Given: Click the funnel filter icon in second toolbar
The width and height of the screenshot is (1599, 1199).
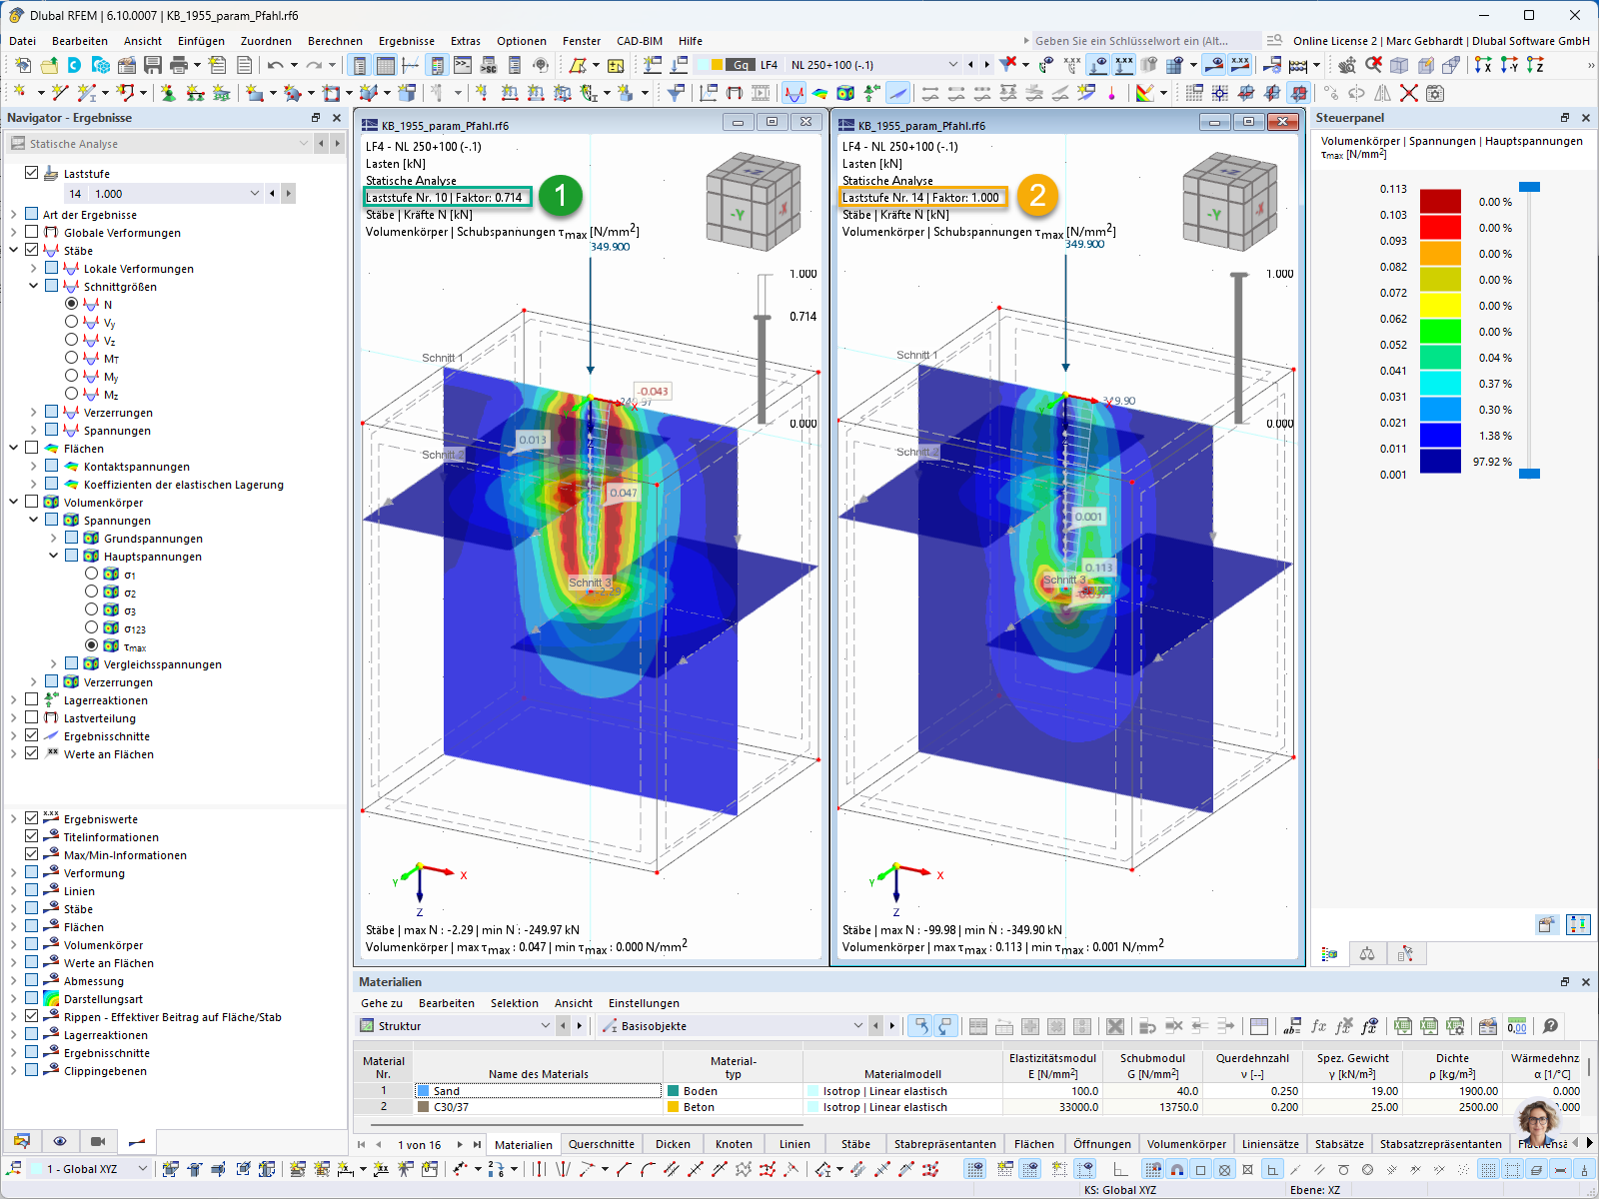Looking at the screenshot, I should 677,93.
